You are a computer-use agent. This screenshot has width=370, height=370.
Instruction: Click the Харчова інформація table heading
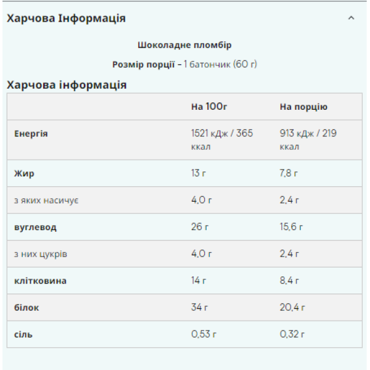point(66,85)
